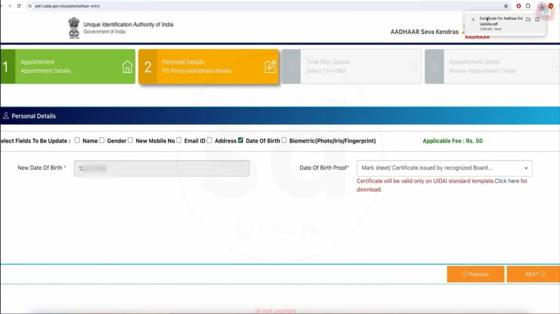Select the Personal Details step tab

point(208,66)
